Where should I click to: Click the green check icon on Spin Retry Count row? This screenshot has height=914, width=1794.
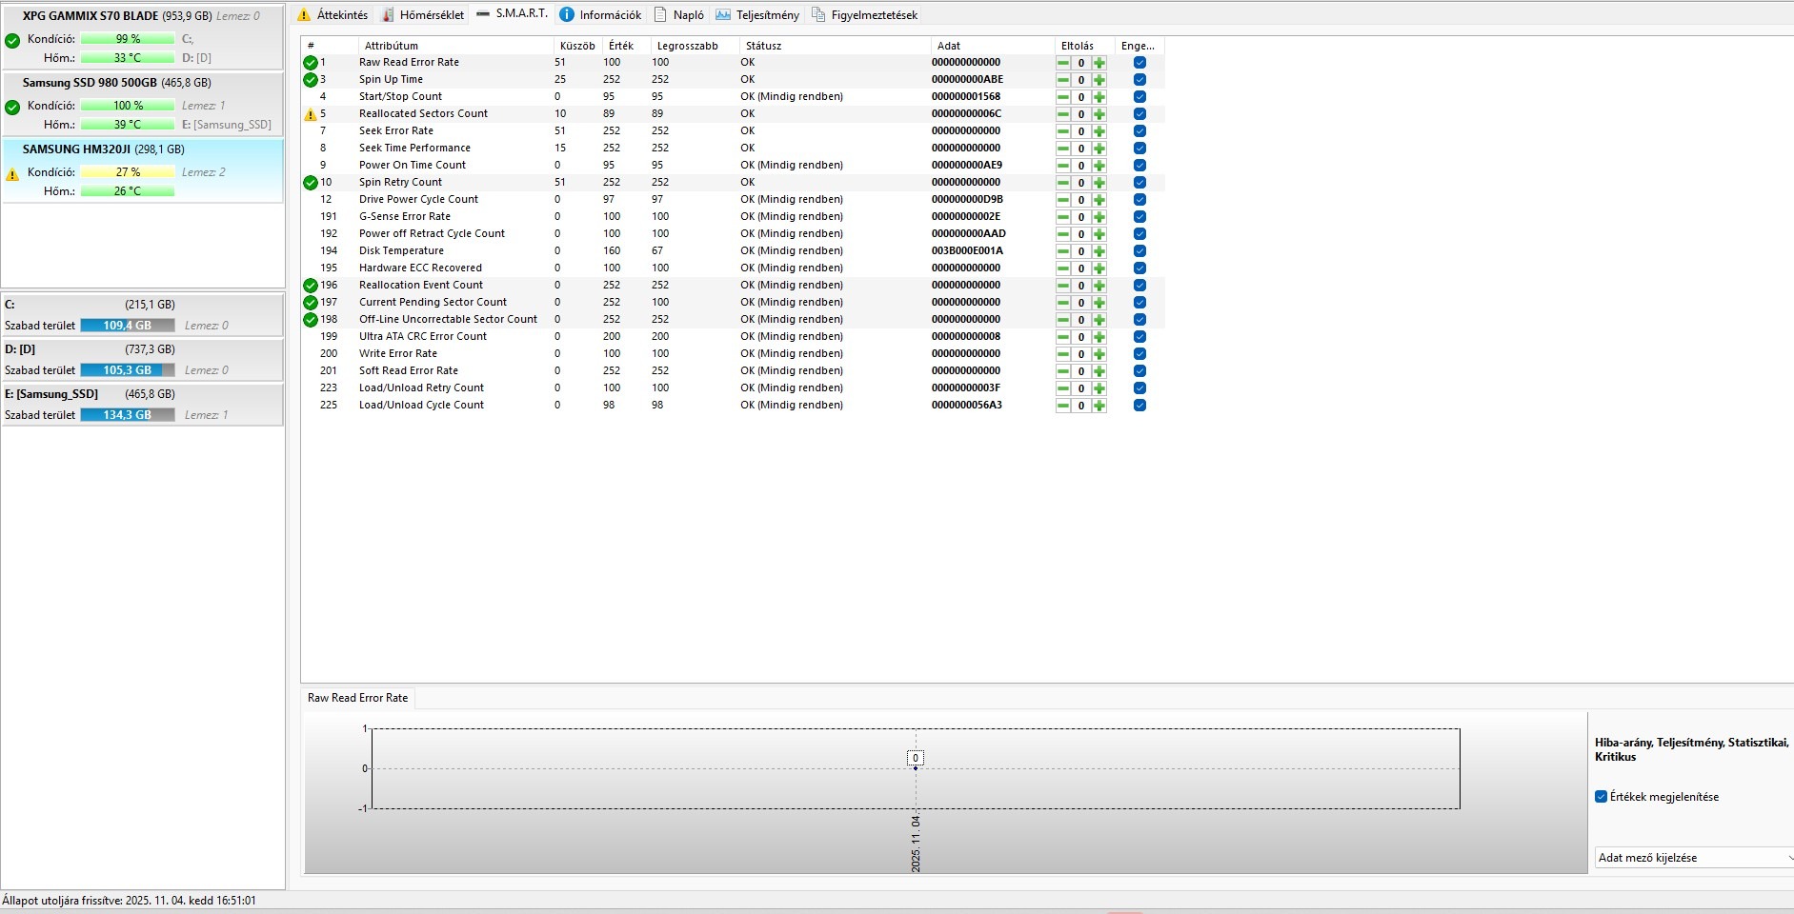[310, 183]
